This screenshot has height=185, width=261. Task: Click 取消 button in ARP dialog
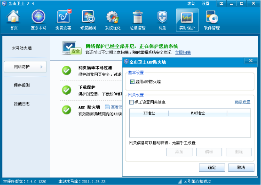[x=241, y=168]
